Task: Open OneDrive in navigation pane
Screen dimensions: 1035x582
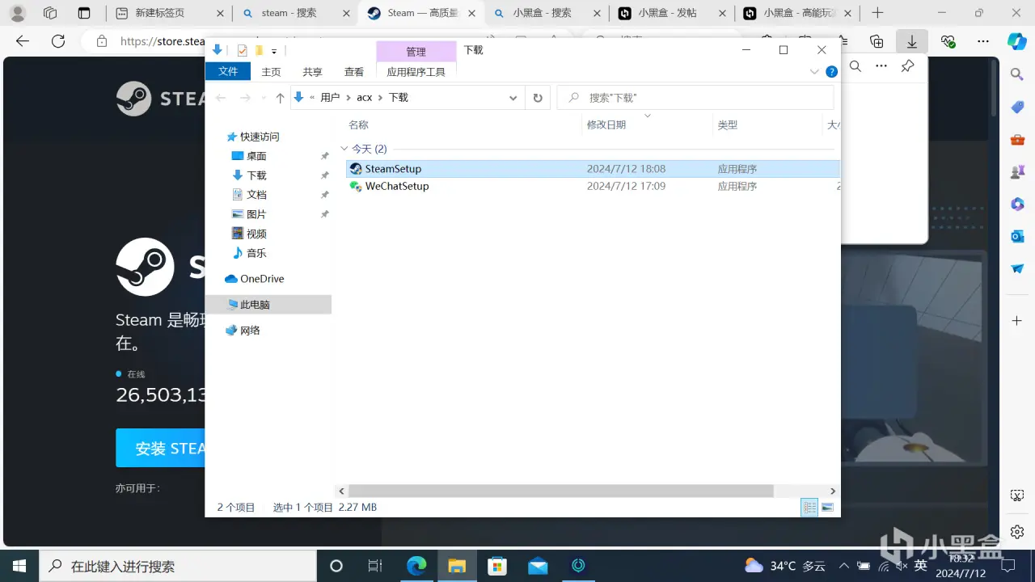Action: point(262,279)
